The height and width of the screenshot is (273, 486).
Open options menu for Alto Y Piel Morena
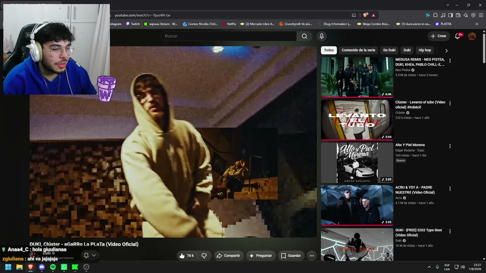(450, 146)
